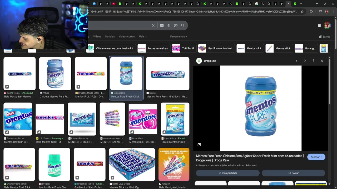Close the Droga Raia image preview panel

(x=322, y=61)
